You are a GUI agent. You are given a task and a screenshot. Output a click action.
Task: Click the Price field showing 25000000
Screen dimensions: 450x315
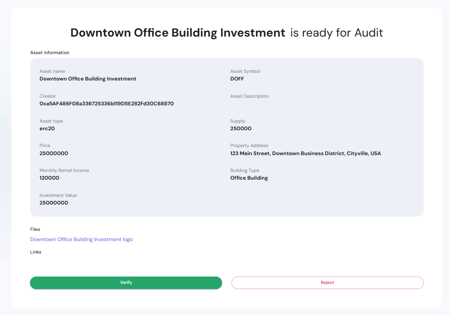(54, 153)
